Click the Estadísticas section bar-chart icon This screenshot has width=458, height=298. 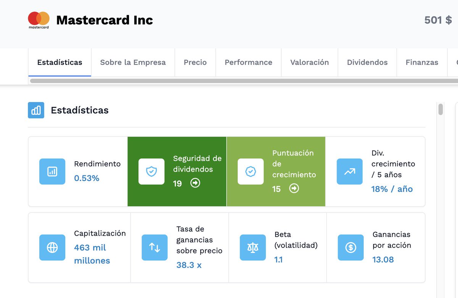36,110
